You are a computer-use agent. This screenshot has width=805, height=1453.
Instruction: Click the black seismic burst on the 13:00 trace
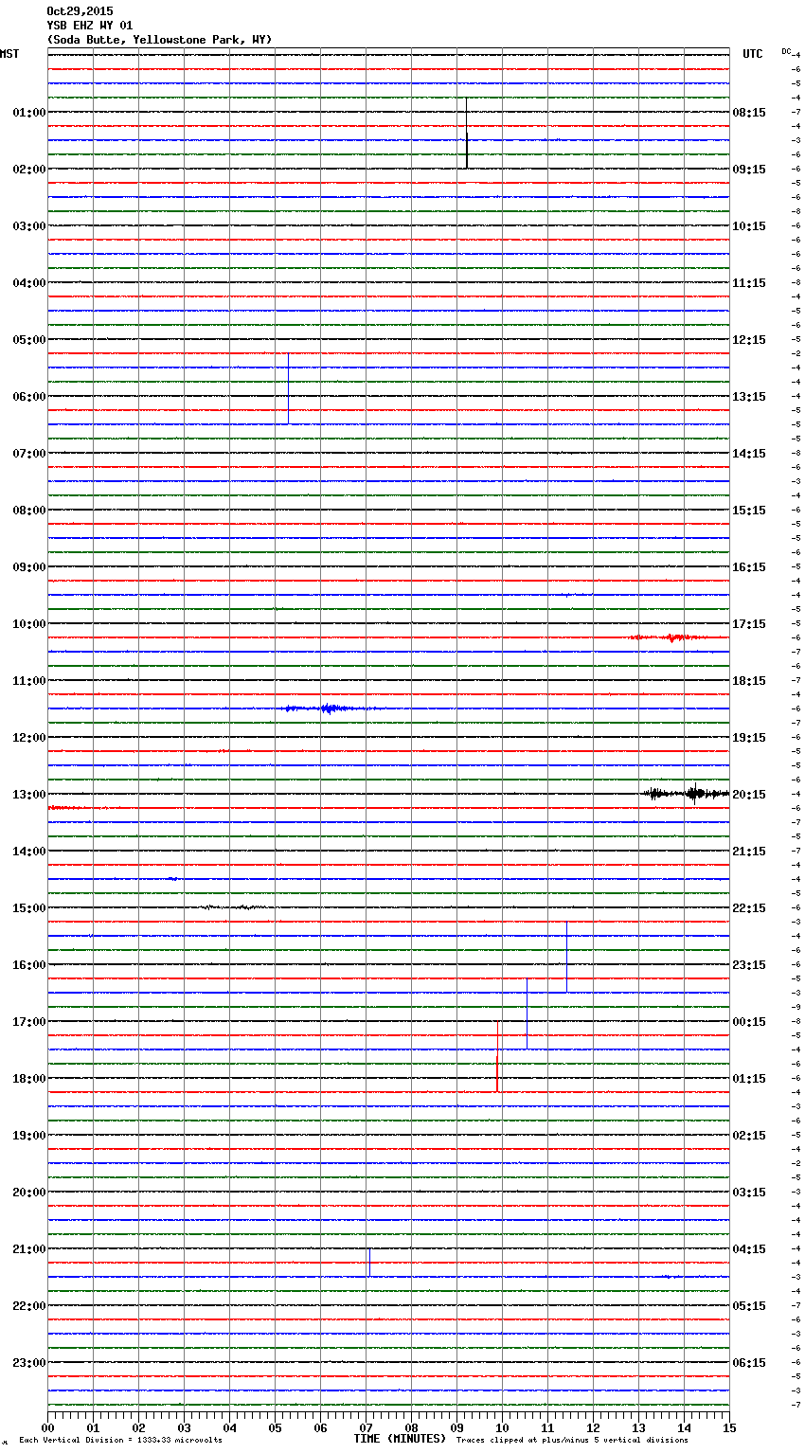[x=686, y=794]
